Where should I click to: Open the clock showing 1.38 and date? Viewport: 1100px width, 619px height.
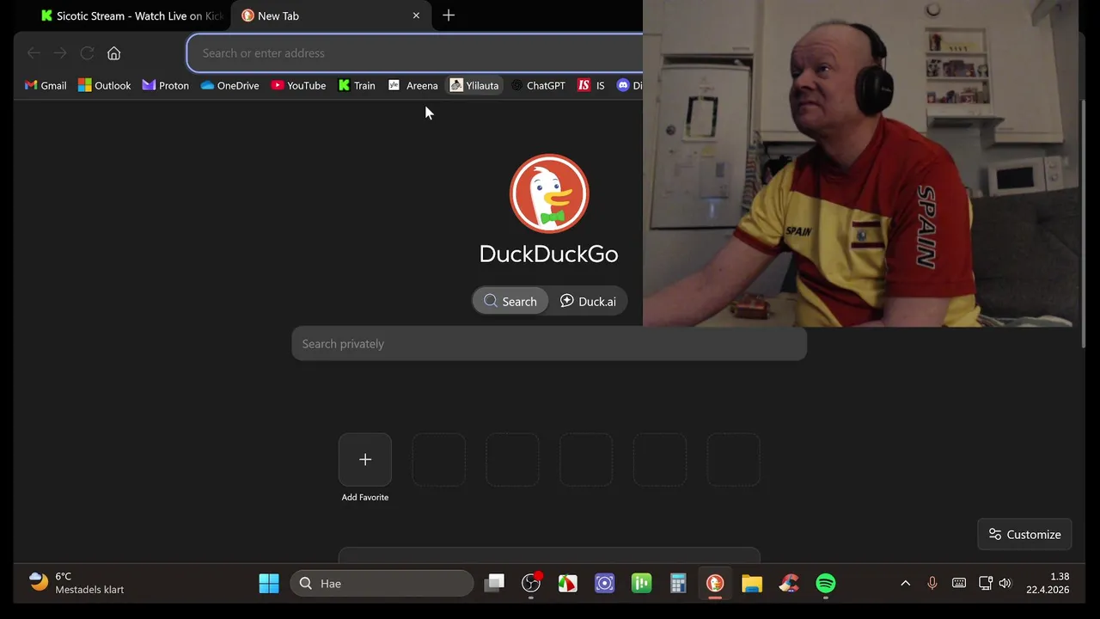pyautogui.click(x=1048, y=584)
